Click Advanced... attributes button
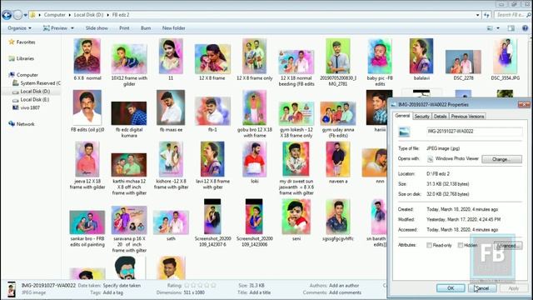533x300 pixels. pyautogui.click(x=507, y=246)
